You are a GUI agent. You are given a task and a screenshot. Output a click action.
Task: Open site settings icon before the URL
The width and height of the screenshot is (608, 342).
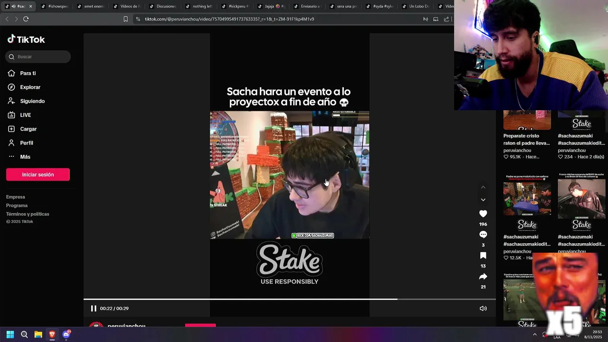pos(138,19)
